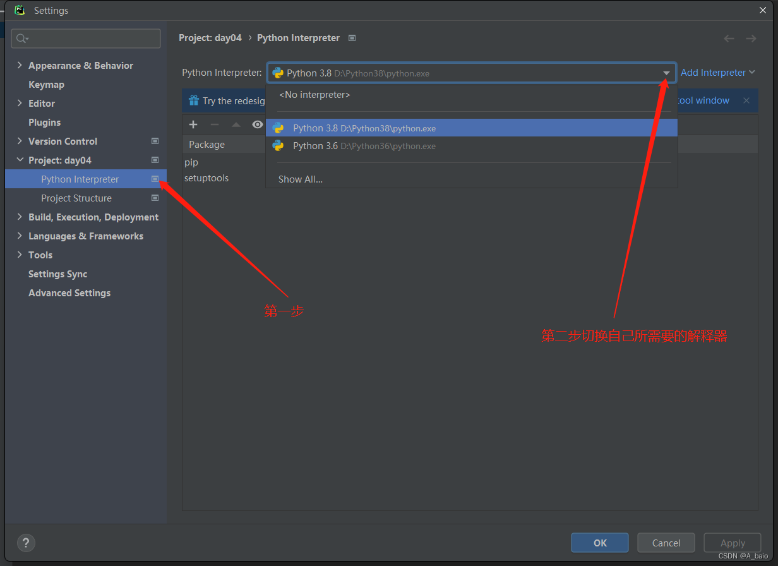Navigate forward with the right arrow
Viewport: 778px width, 566px height.
751,39
